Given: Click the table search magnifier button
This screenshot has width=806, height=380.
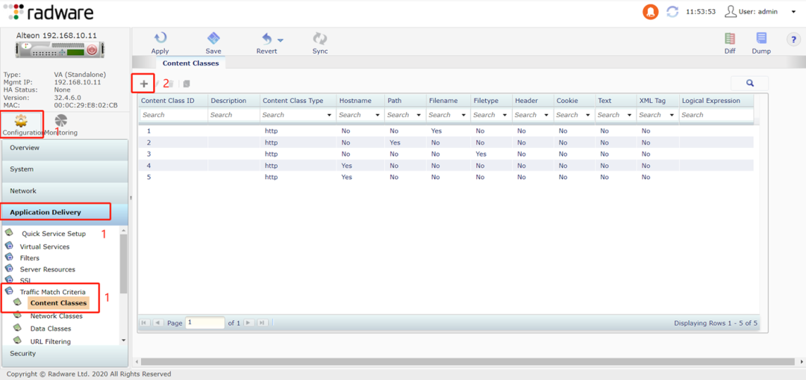Looking at the screenshot, I should point(749,84).
